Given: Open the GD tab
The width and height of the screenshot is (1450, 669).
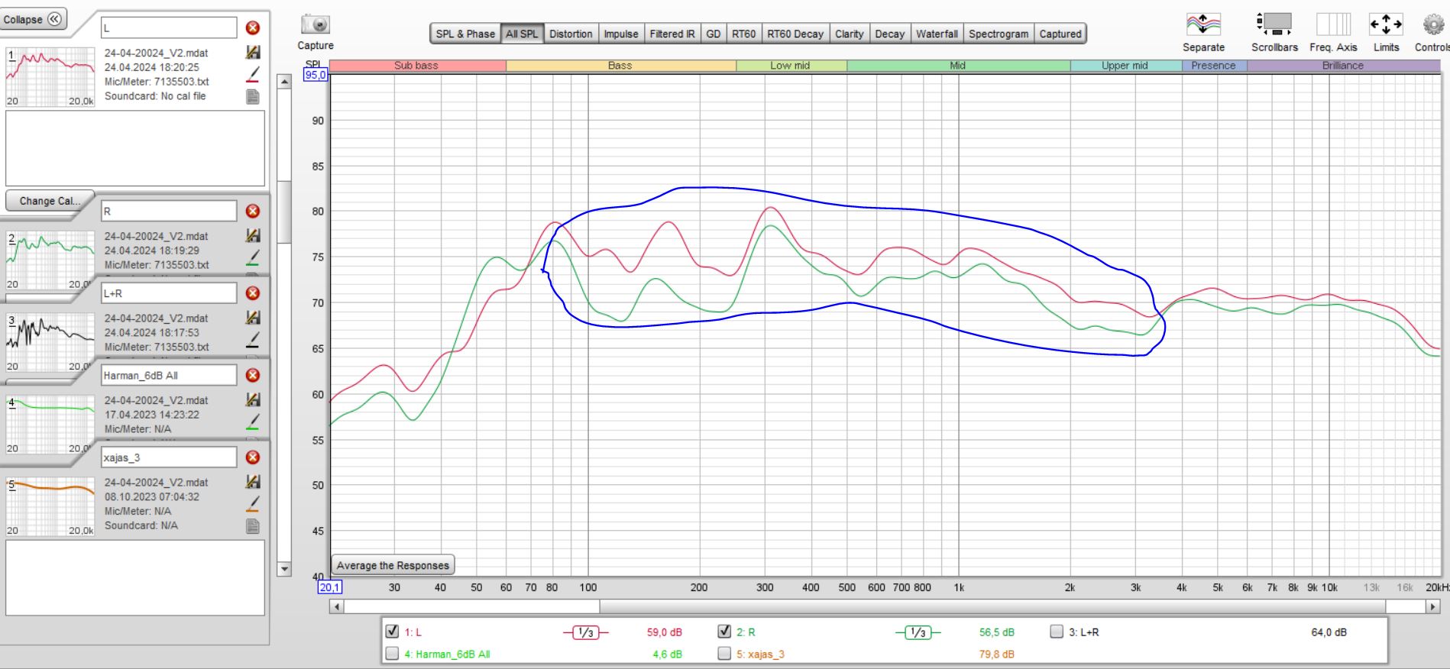Looking at the screenshot, I should pos(714,34).
